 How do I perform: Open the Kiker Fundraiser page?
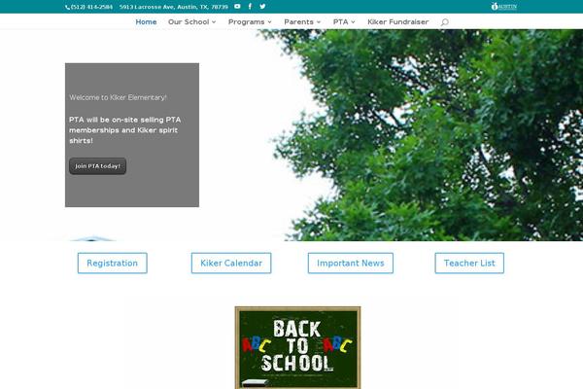pyautogui.click(x=397, y=22)
